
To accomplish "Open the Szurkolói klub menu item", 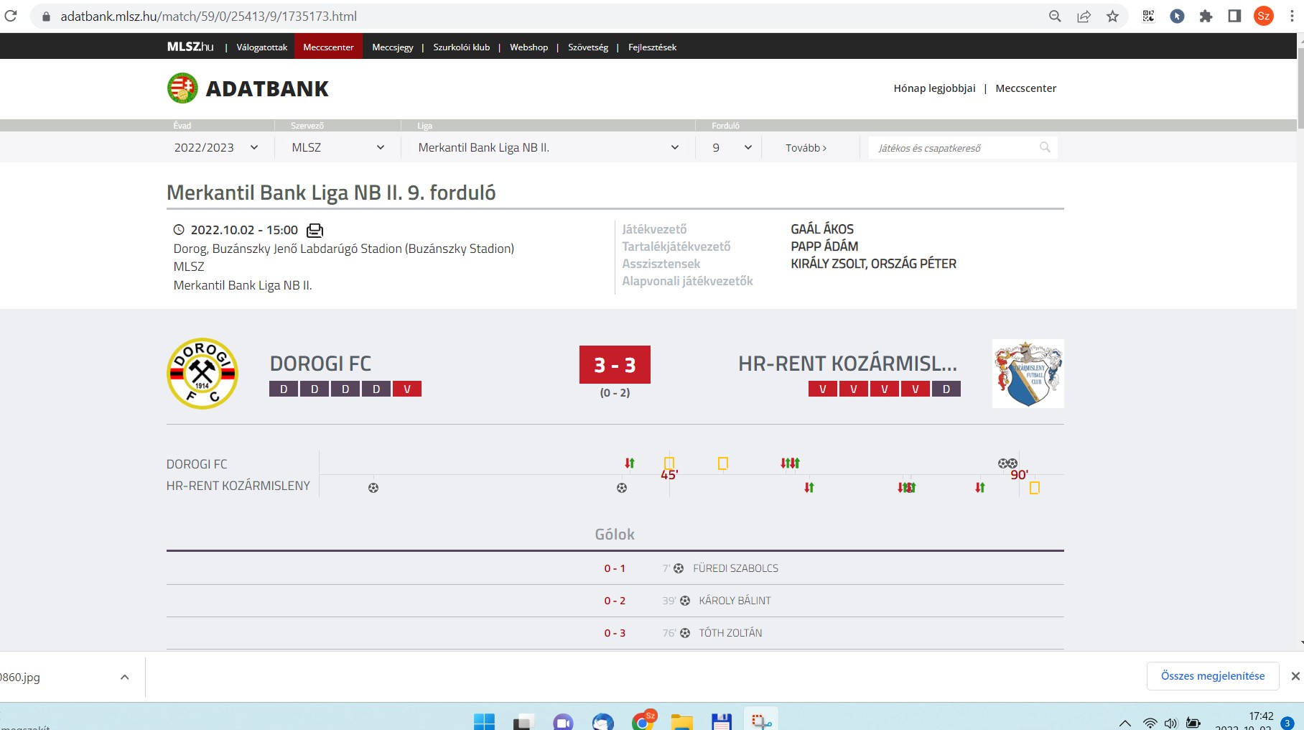I will point(462,47).
